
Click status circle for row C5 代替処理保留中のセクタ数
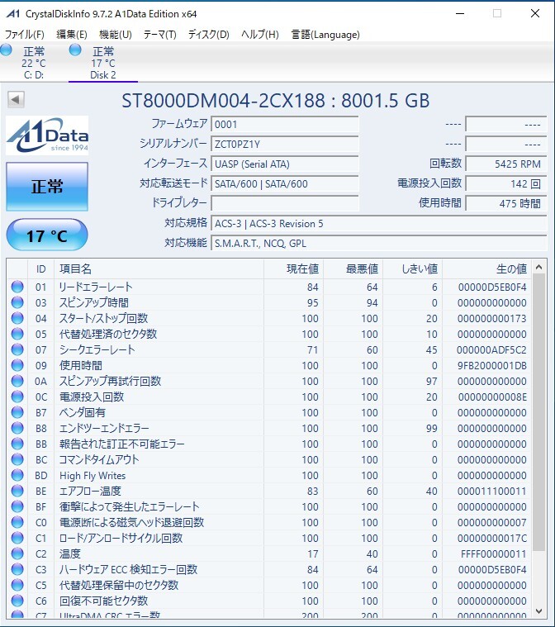click(17, 585)
